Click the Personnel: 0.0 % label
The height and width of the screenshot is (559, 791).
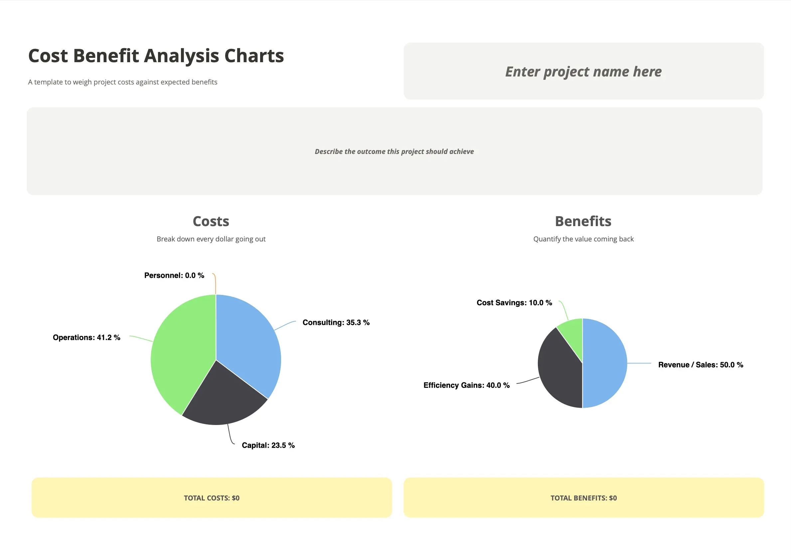[174, 275]
